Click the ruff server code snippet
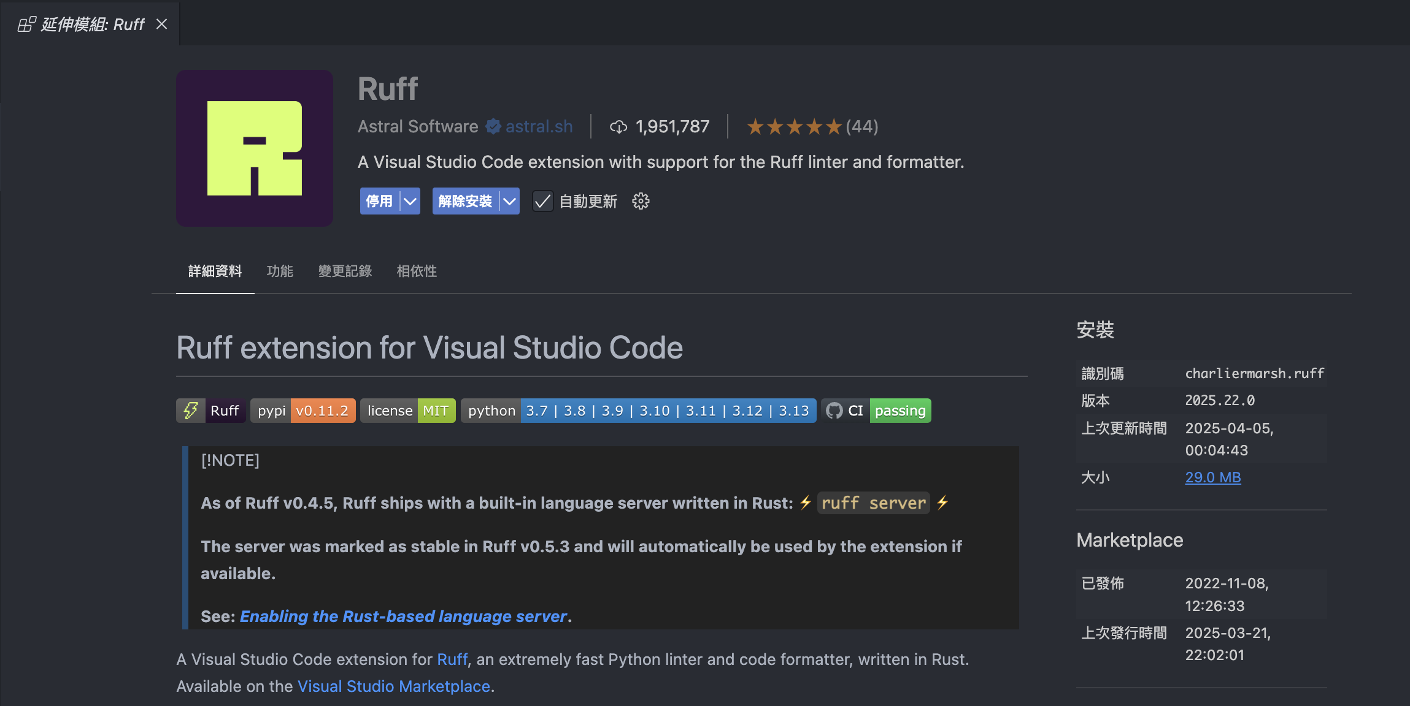Screen dimensions: 1410x706 pyautogui.click(x=873, y=503)
